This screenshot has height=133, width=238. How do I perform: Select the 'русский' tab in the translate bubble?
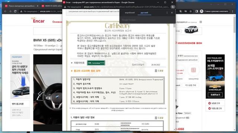pos(144,13)
